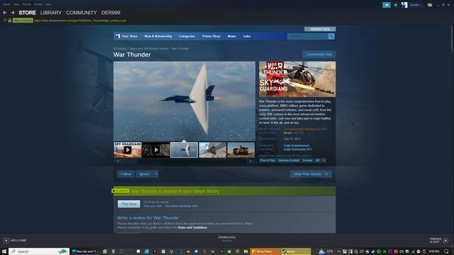
Task: Select the tank screenshot thumbnail
Action: click(x=241, y=149)
